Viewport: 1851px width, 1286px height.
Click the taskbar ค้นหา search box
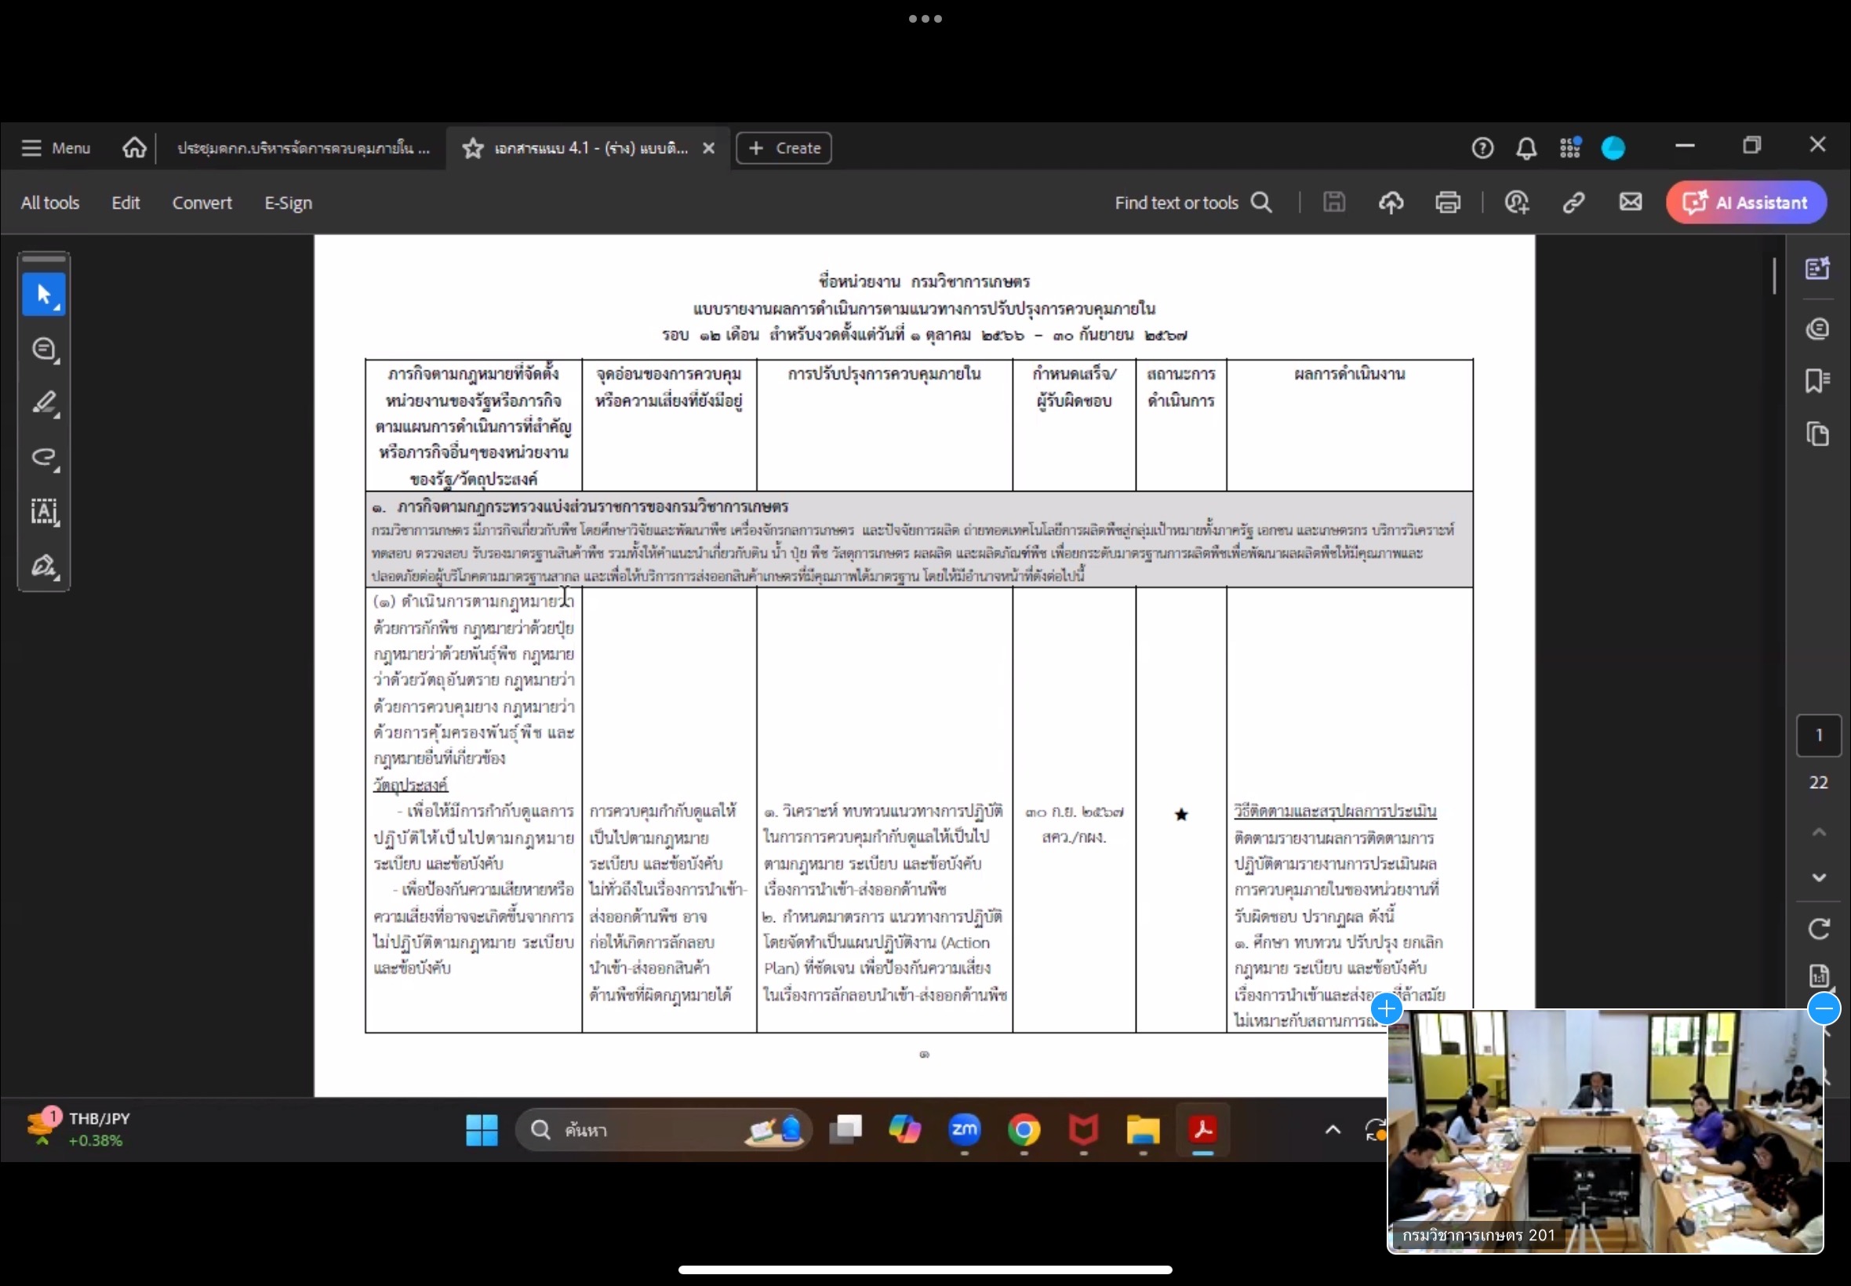[x=664, y=1131]
